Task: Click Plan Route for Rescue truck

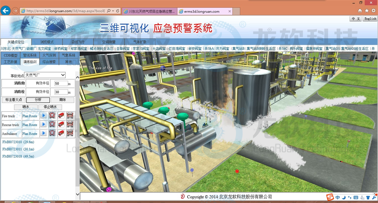Action: tap(30, 125)
